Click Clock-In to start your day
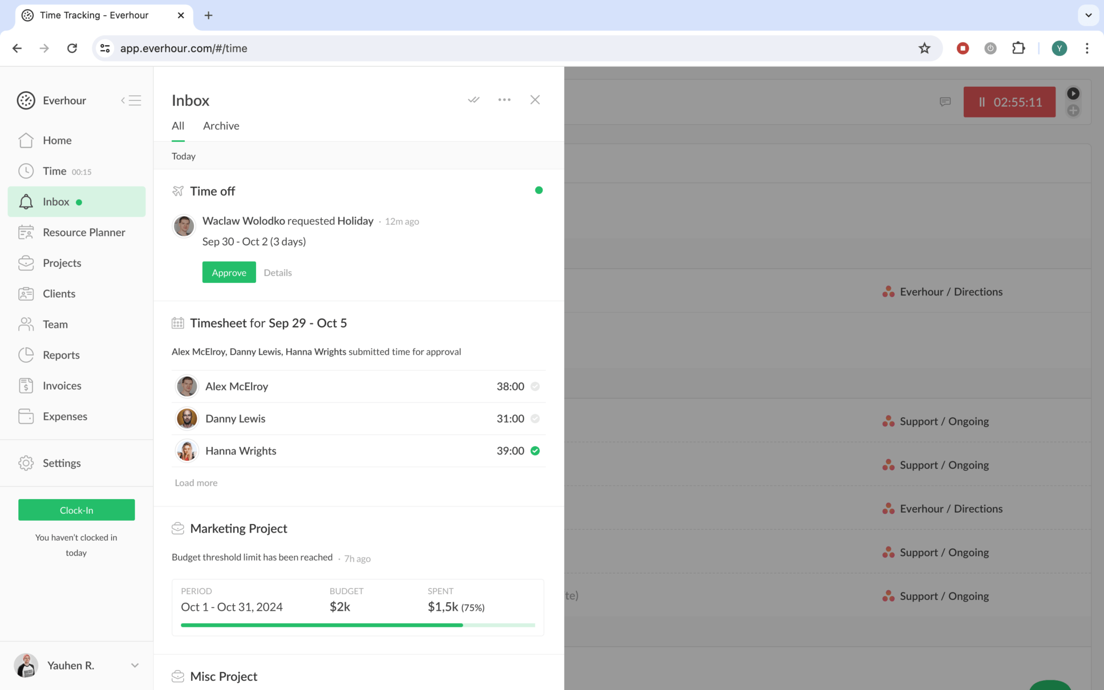The height and width of the screenshot is (690, 1104). pos(76,509)
